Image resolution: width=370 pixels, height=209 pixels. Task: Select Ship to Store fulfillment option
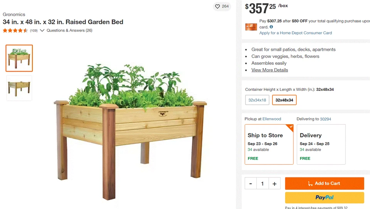[269, 144]
